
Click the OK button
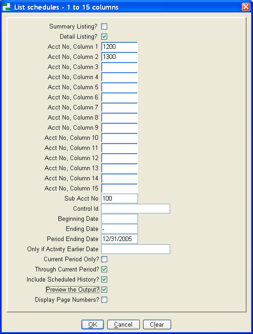92,324
